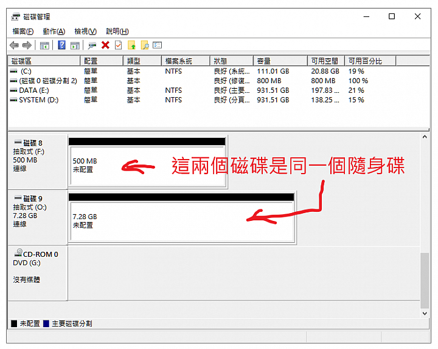Click drive icon of DATA (E:) row

point(13,90)
